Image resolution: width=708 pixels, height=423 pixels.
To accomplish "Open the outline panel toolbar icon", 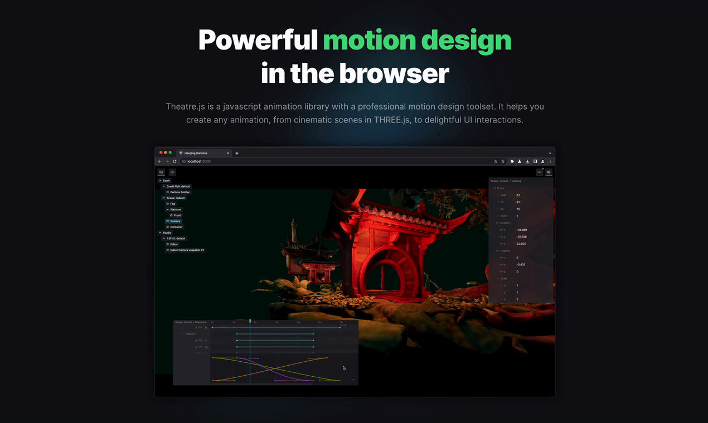I will pyautogui.click(x=161, y=172).
